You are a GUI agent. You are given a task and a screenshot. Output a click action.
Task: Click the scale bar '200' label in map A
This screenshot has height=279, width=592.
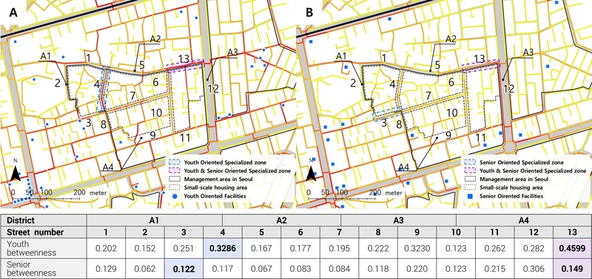click(80, 192)
